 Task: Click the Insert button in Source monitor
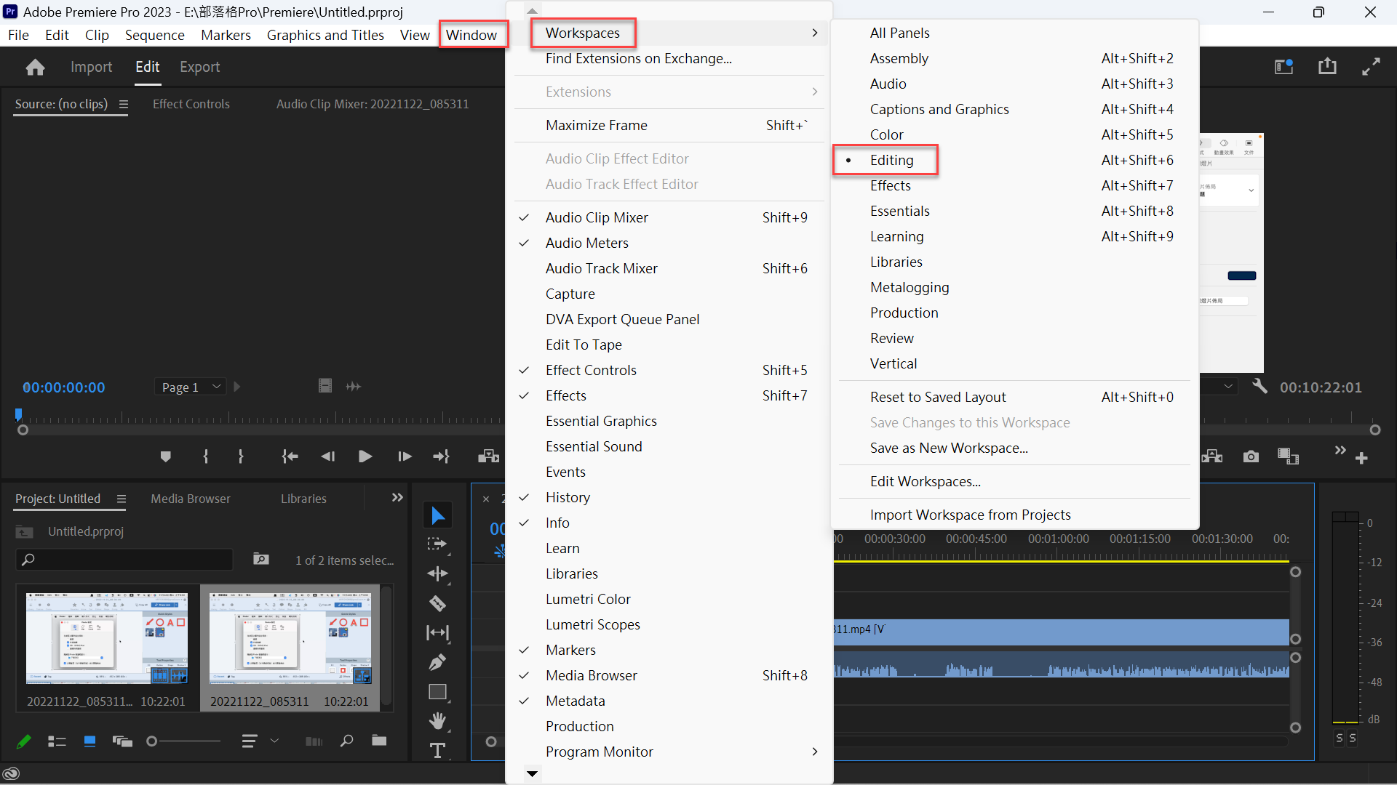point(488,456)
